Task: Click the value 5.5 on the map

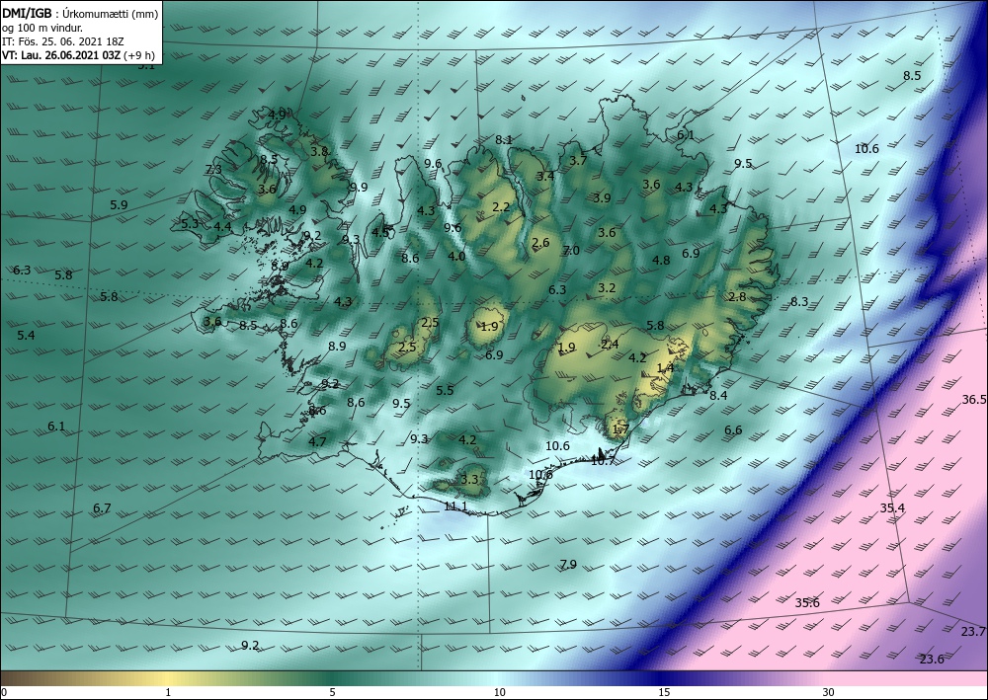Action: pyautogui.click(x=445, y=390)
